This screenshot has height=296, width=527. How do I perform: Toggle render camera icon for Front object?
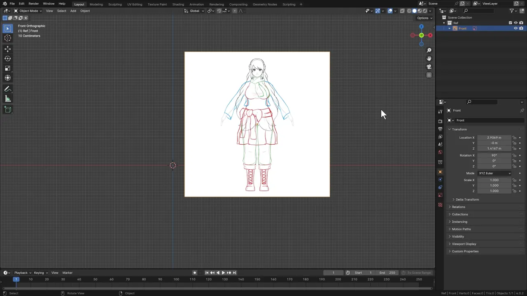tap(521, 28)
